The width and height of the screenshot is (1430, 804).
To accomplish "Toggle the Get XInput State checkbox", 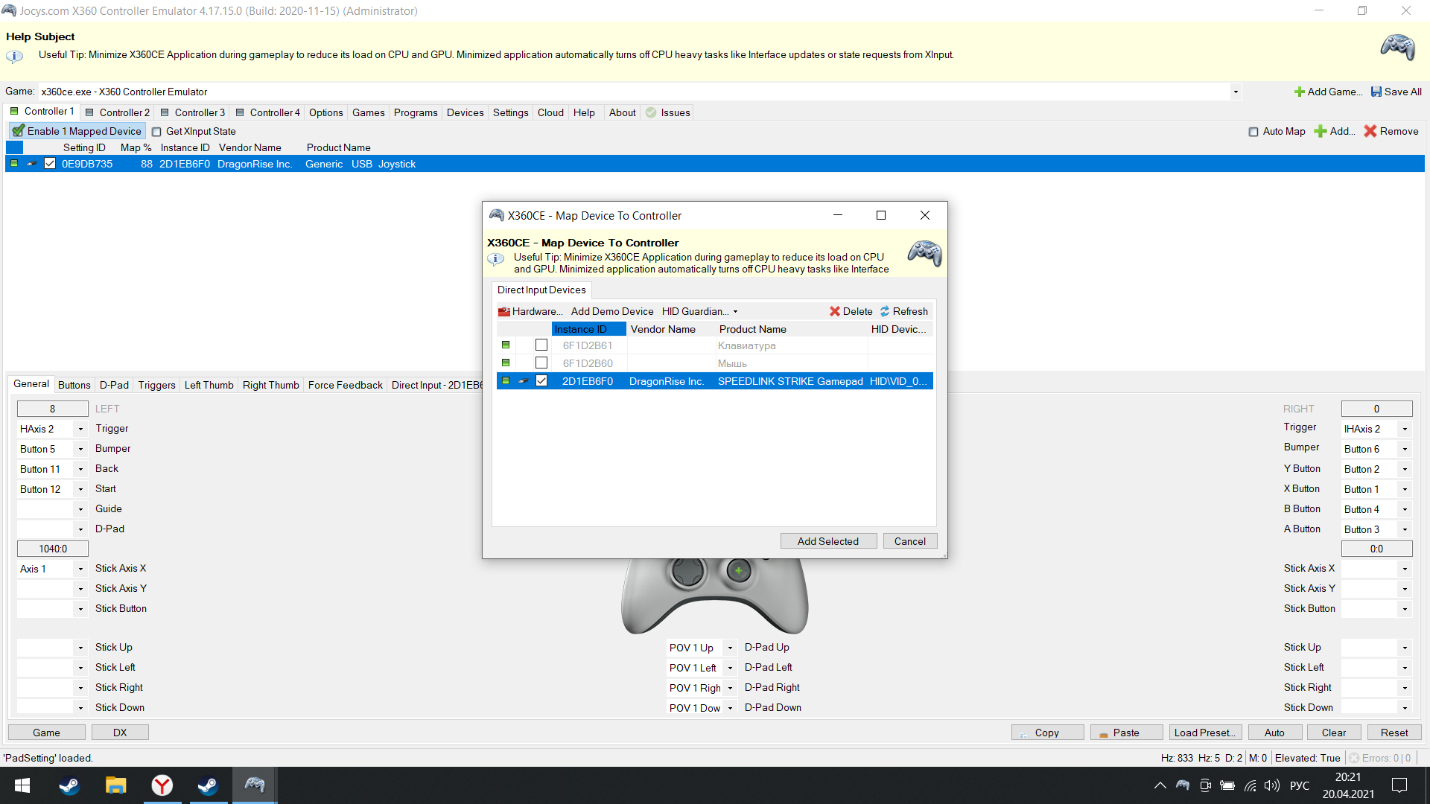I will click(156, 132).
